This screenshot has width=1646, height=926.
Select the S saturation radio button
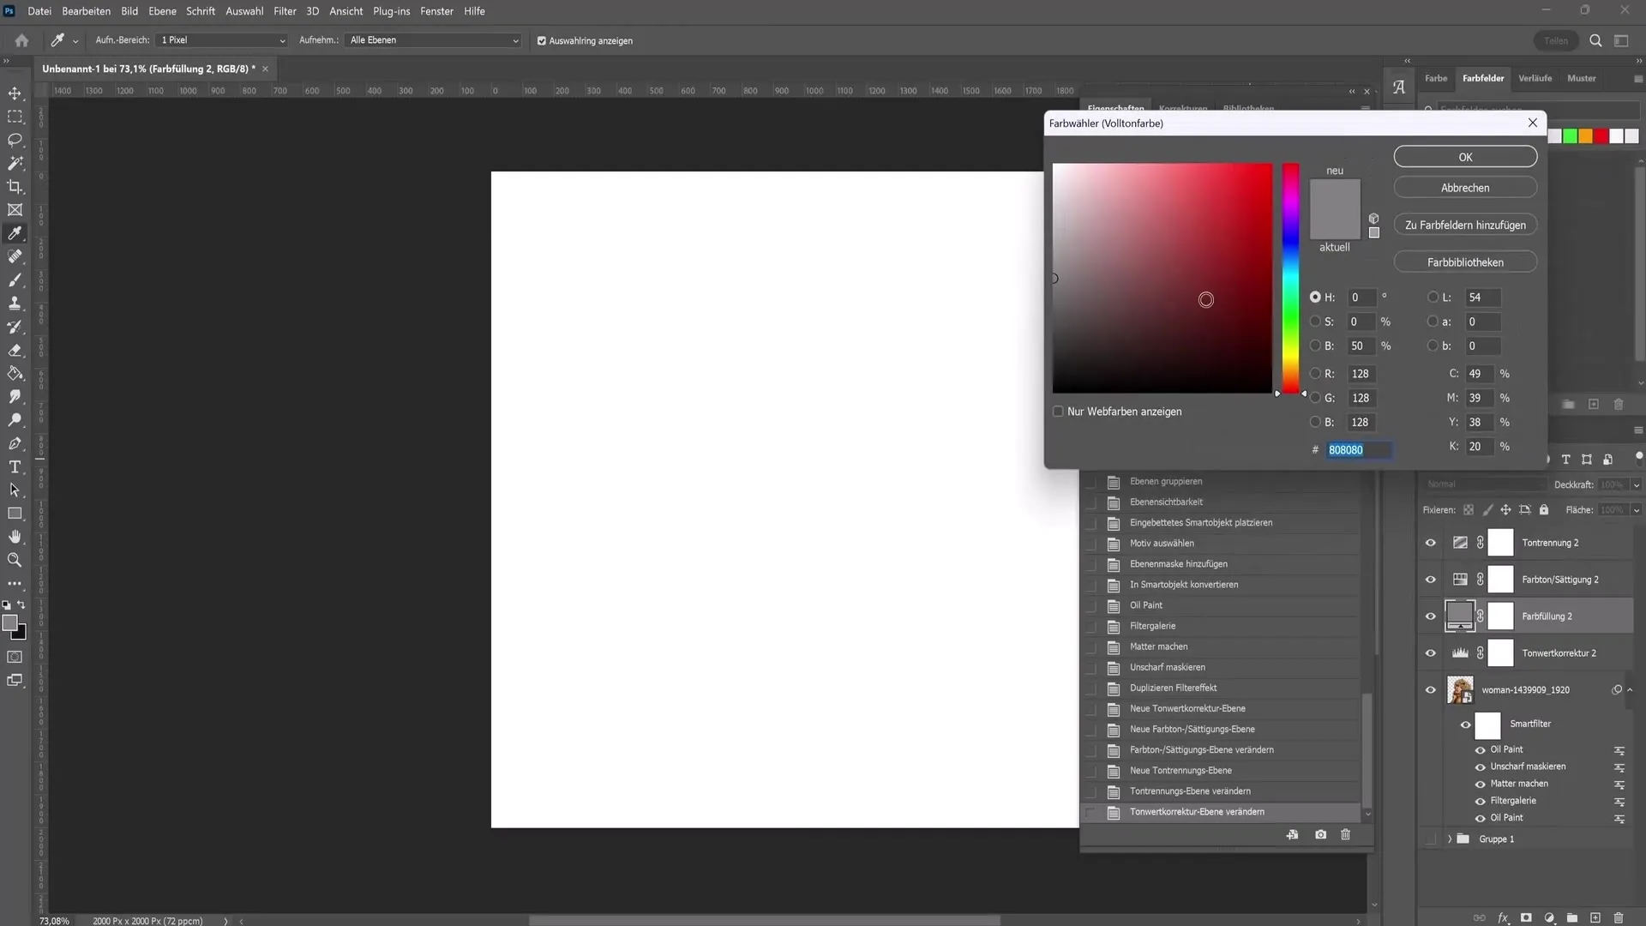click(x=1315, y=322)
